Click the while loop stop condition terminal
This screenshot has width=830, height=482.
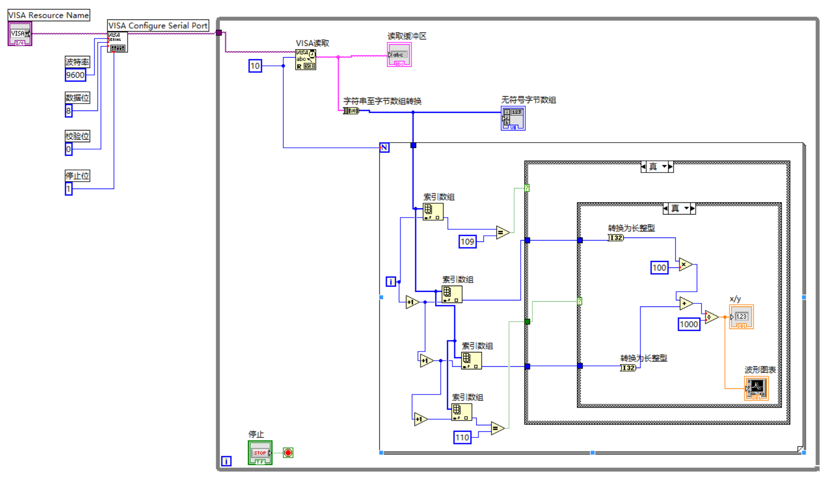coord(288,453)
